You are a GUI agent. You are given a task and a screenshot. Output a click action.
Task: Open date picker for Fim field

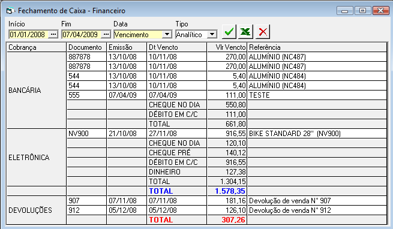(106, 34)
